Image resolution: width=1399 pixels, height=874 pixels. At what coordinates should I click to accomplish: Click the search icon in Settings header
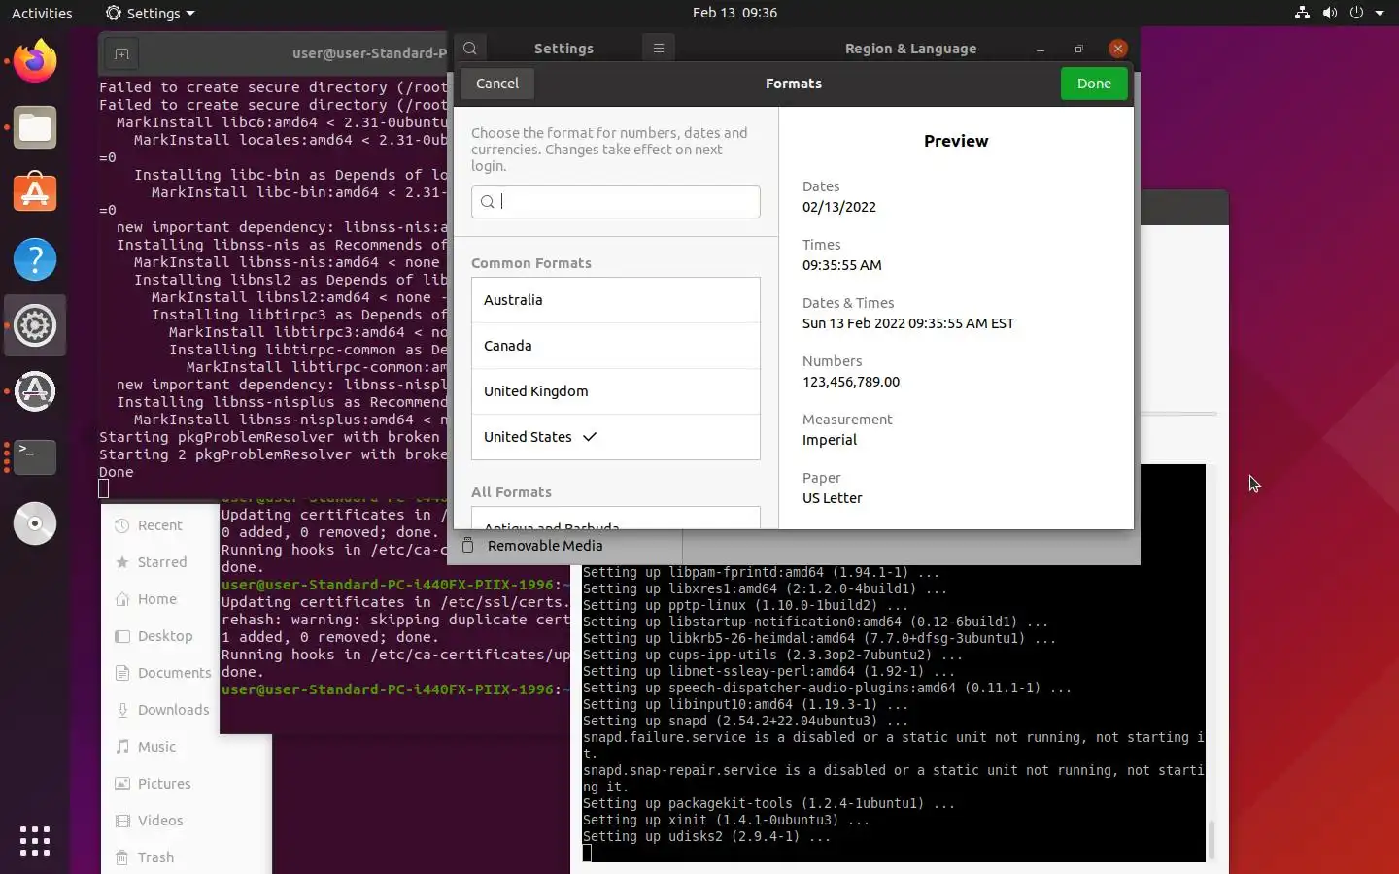coord(470,49)
